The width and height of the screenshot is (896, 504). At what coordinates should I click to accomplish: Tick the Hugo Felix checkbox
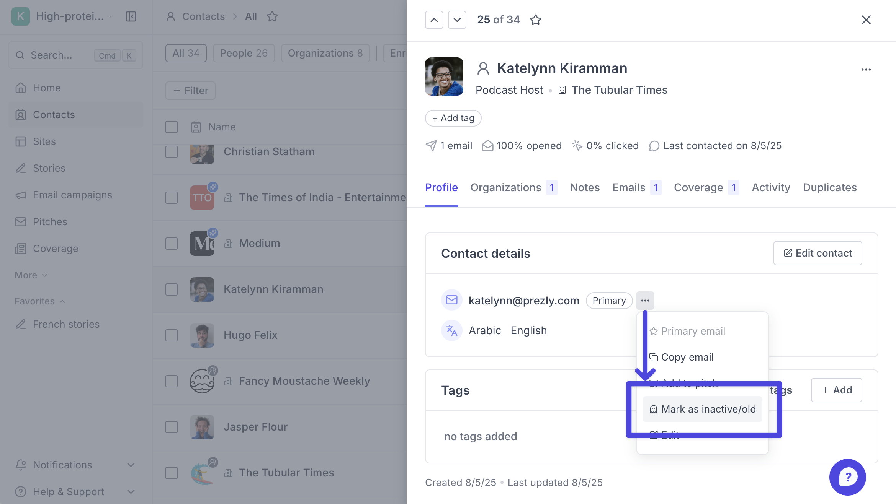point(172,335)
